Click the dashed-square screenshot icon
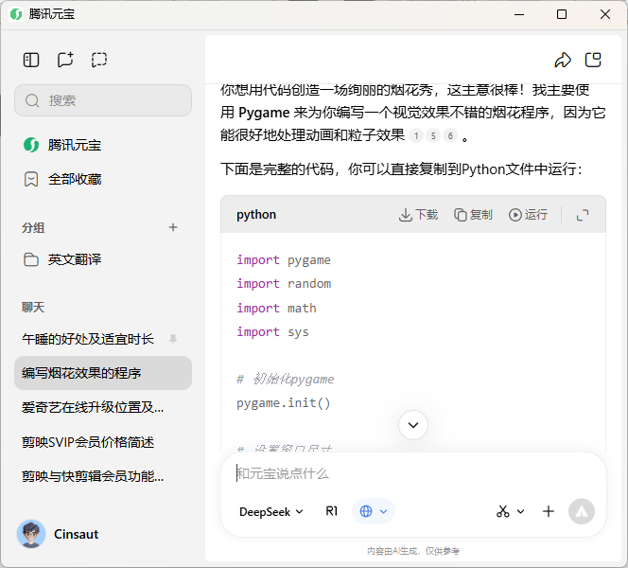Viewport: 628px width, 568px height. pyautogui.click(x=99, y=60)
